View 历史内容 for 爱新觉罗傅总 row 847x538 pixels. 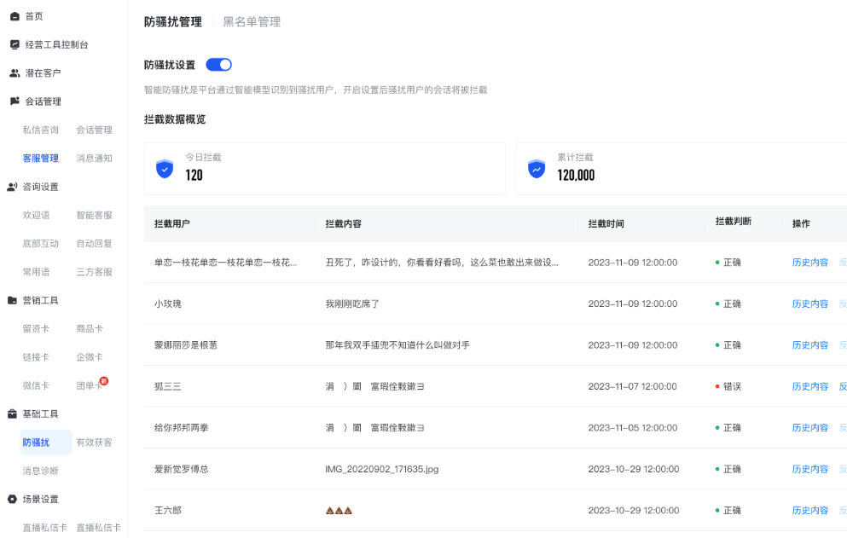(809, 469)
